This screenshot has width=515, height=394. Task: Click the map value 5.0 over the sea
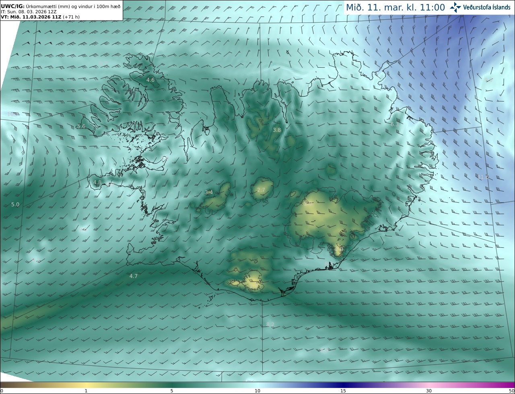(15, 205)
